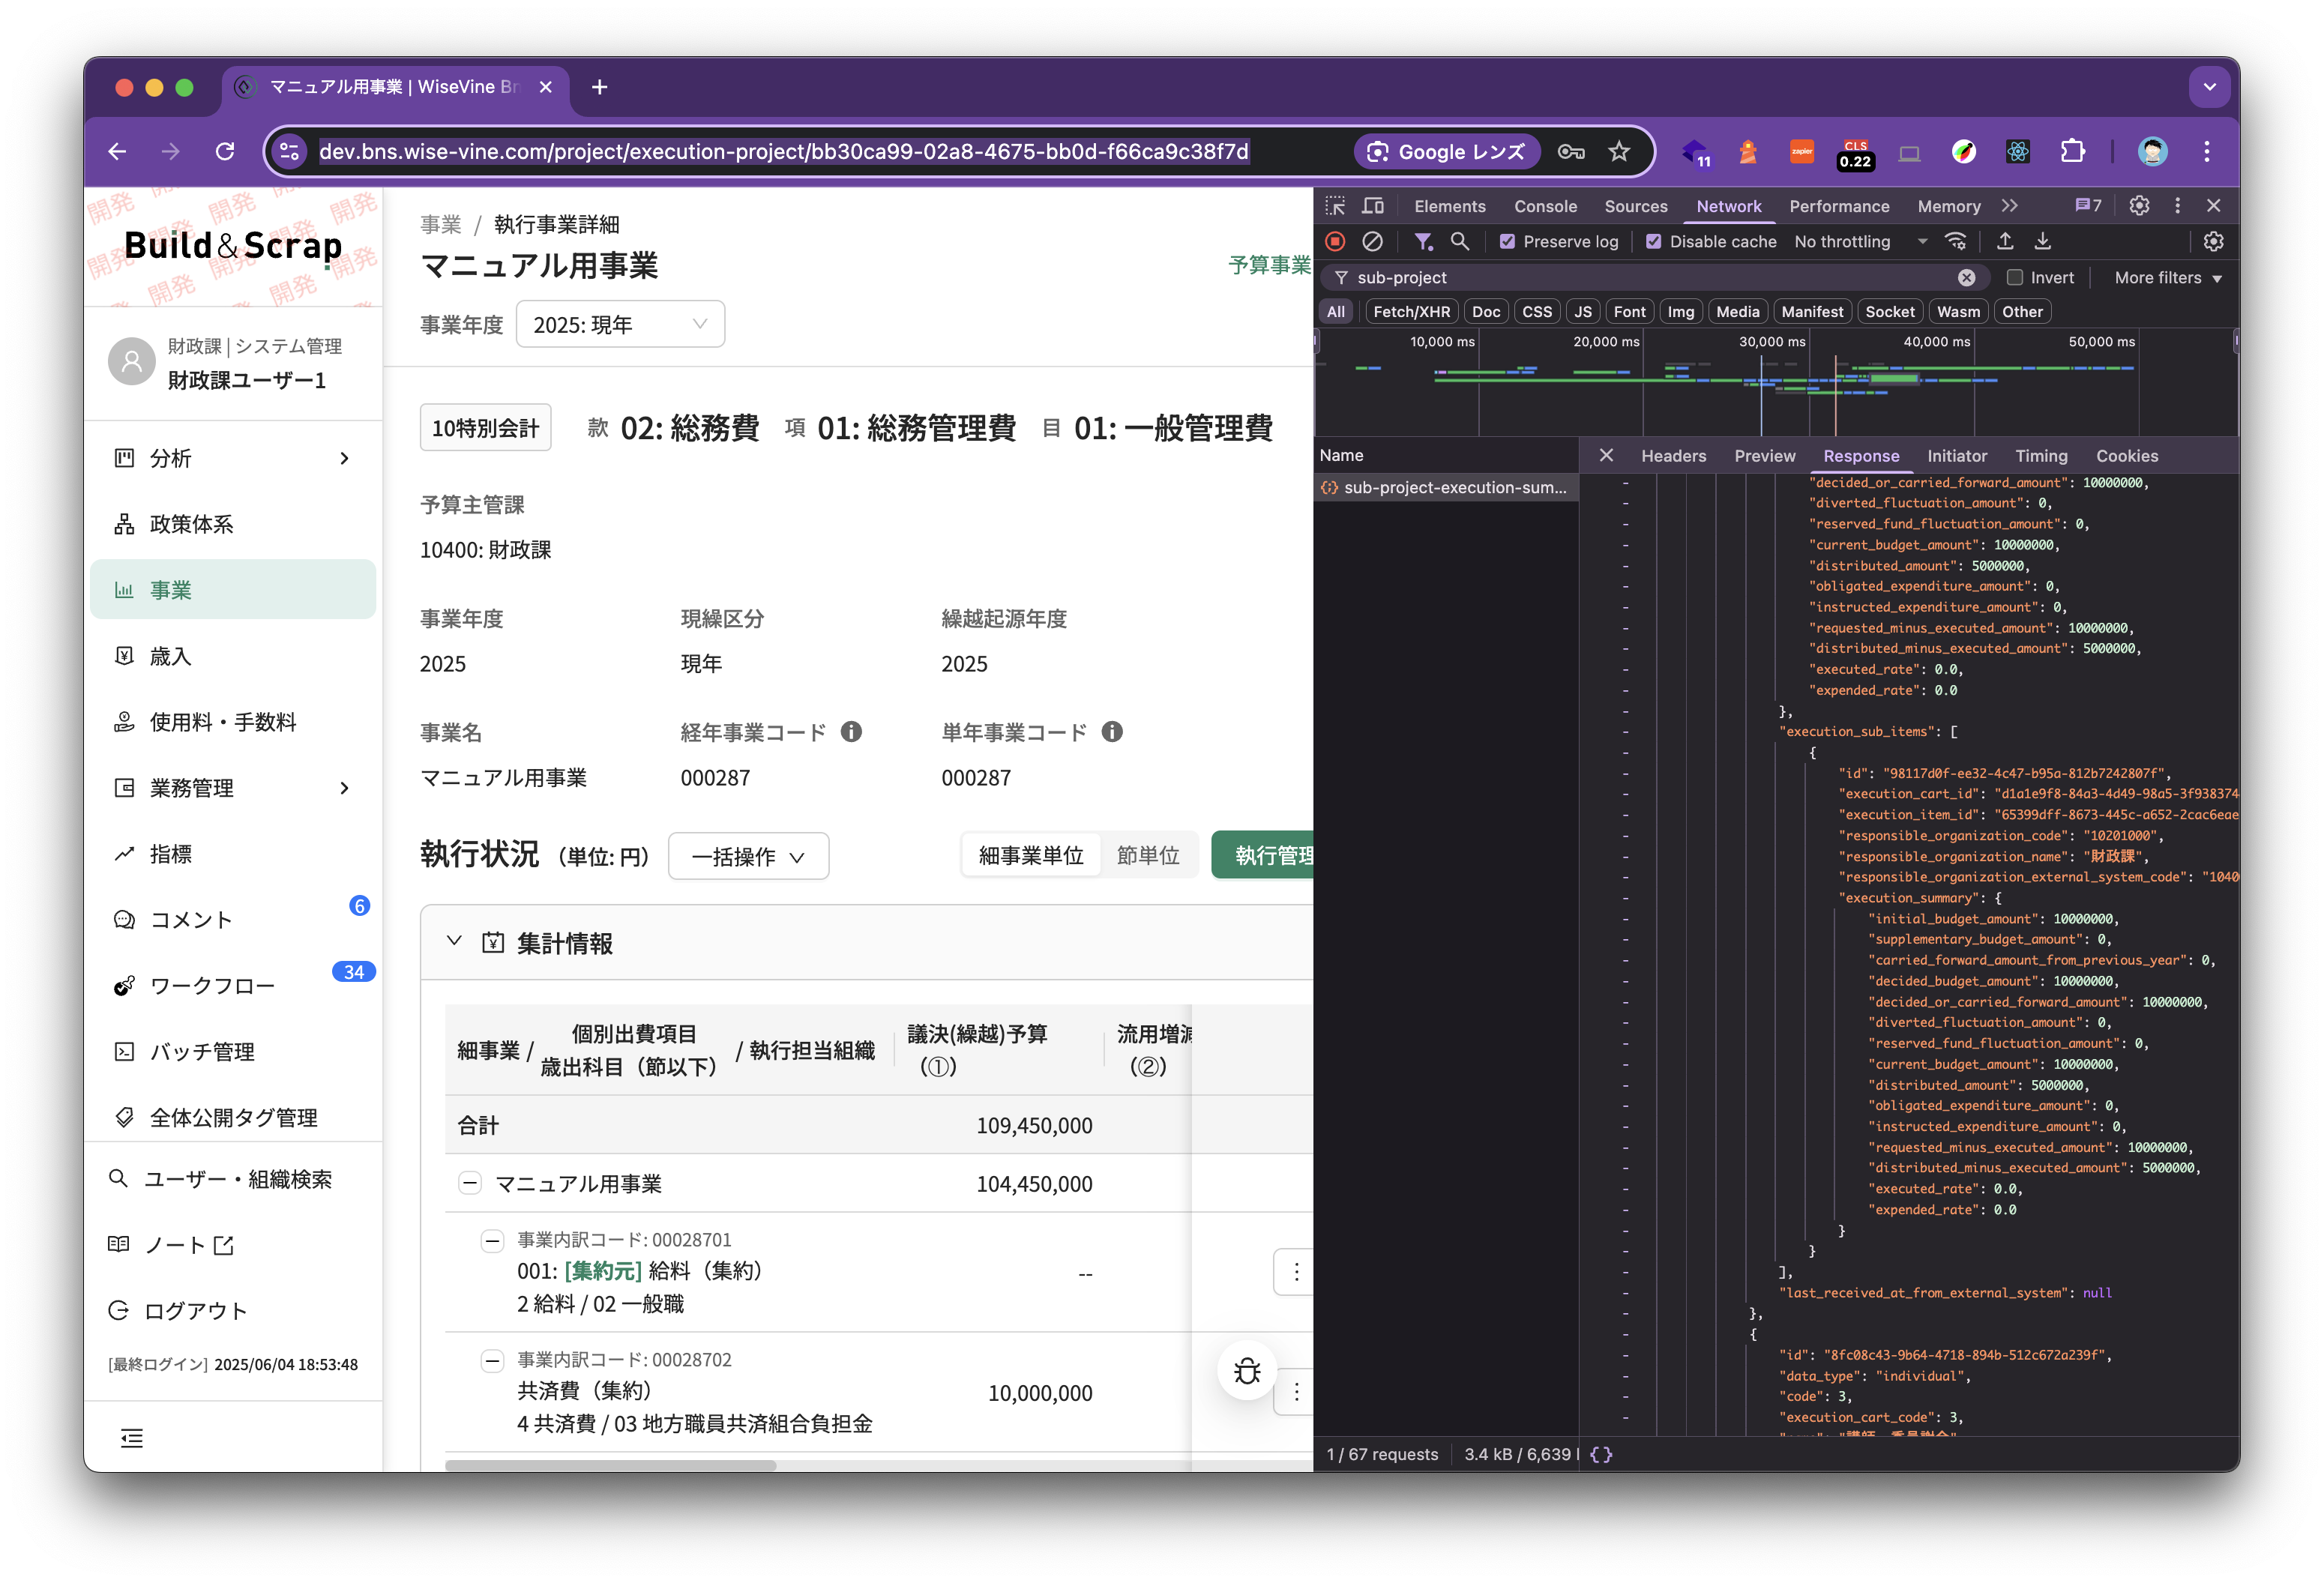The image size is (2324, 1583).
Task: Bookmark this page with the star icon
Action: (x=1619, y=151)
